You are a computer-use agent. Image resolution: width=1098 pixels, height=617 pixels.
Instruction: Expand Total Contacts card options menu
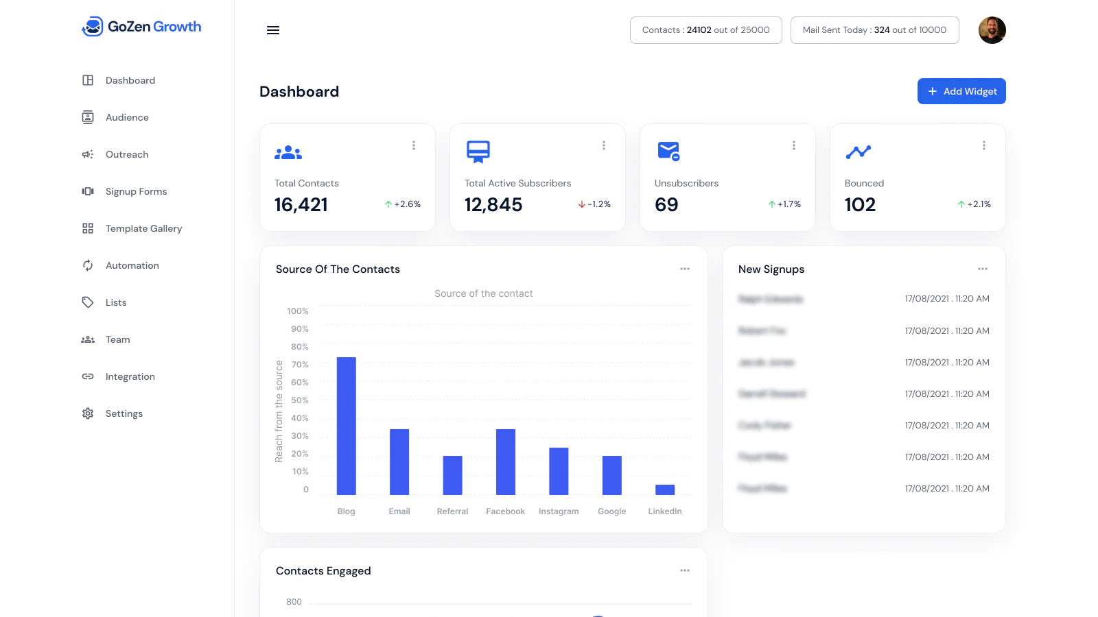click(x=414, y=145)
